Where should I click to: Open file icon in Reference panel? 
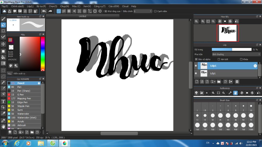(x=202, y=93)
